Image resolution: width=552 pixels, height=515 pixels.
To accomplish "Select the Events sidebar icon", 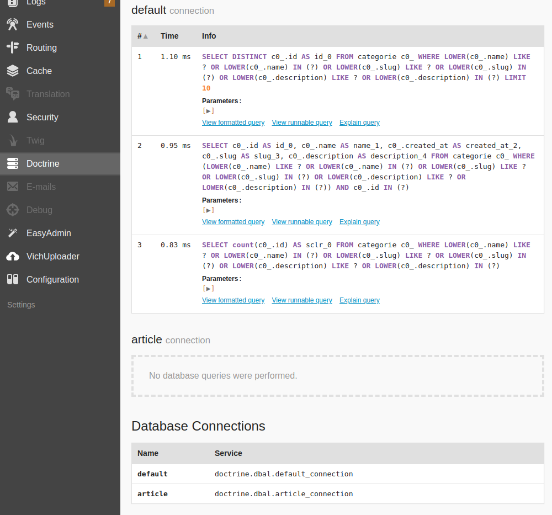I will (12, 24).
